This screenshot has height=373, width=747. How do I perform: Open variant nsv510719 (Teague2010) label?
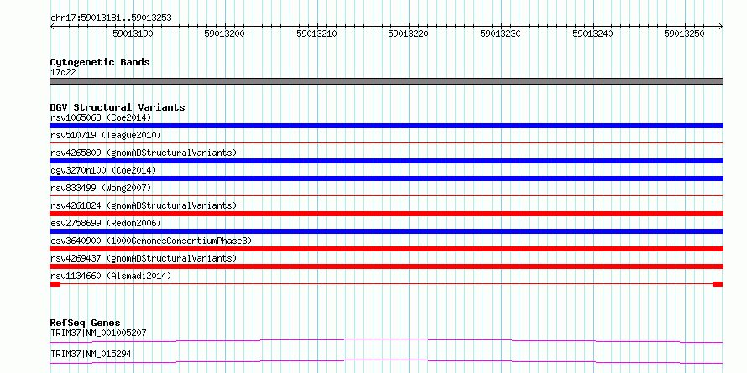(106, 135)
